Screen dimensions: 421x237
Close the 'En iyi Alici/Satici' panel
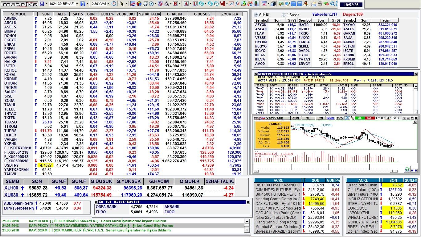coord(248,202)
